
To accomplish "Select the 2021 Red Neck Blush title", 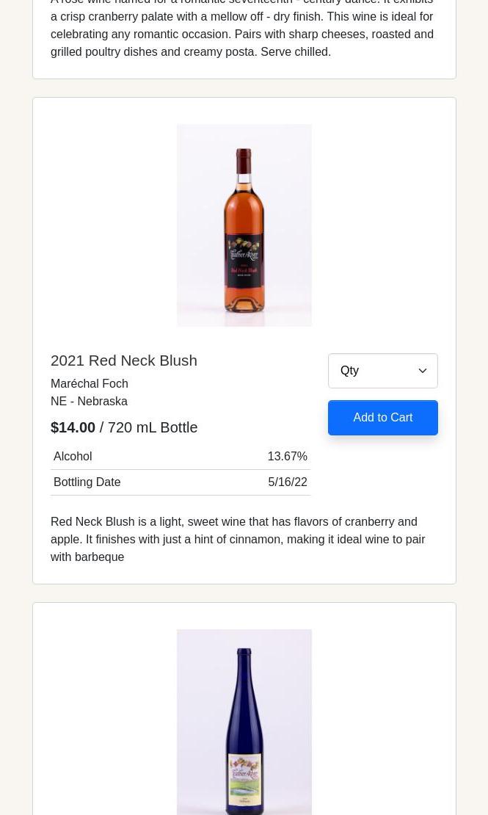I will [124, 361].
